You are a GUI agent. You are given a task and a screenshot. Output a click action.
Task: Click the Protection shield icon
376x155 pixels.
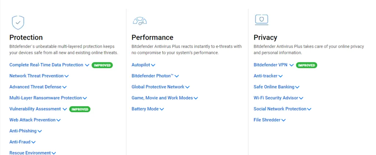click(18, 22)
